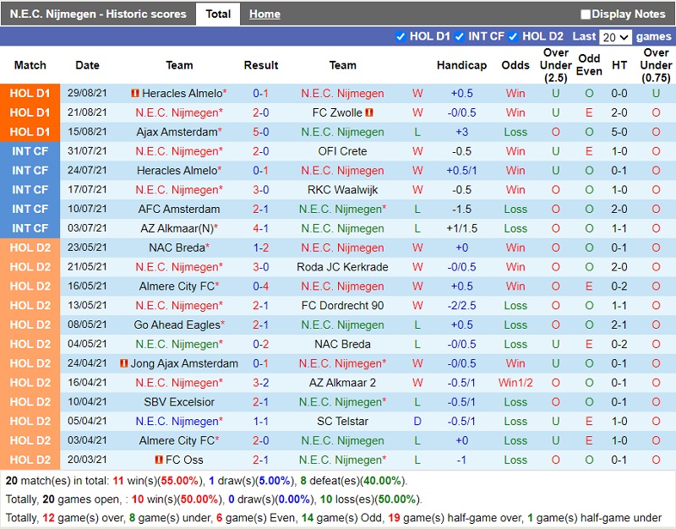
Task: Open SC Telstar team link
Action: pyautogui.click(x=342, y=421)
